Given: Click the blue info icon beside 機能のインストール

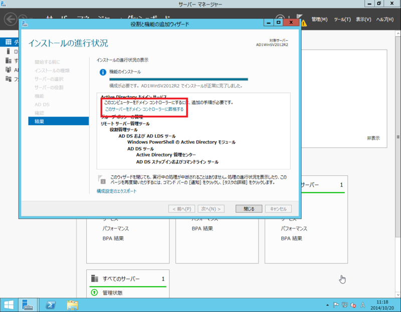Looking at the screenshot, I should pyautogui.click(x=103, y=72).
